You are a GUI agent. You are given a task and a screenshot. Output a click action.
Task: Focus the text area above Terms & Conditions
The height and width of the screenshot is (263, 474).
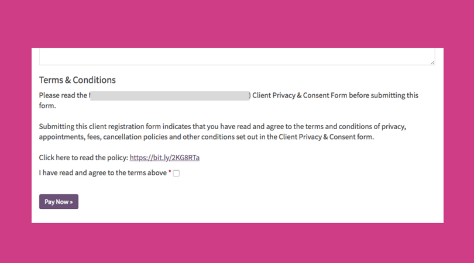(x=234, y=57)
